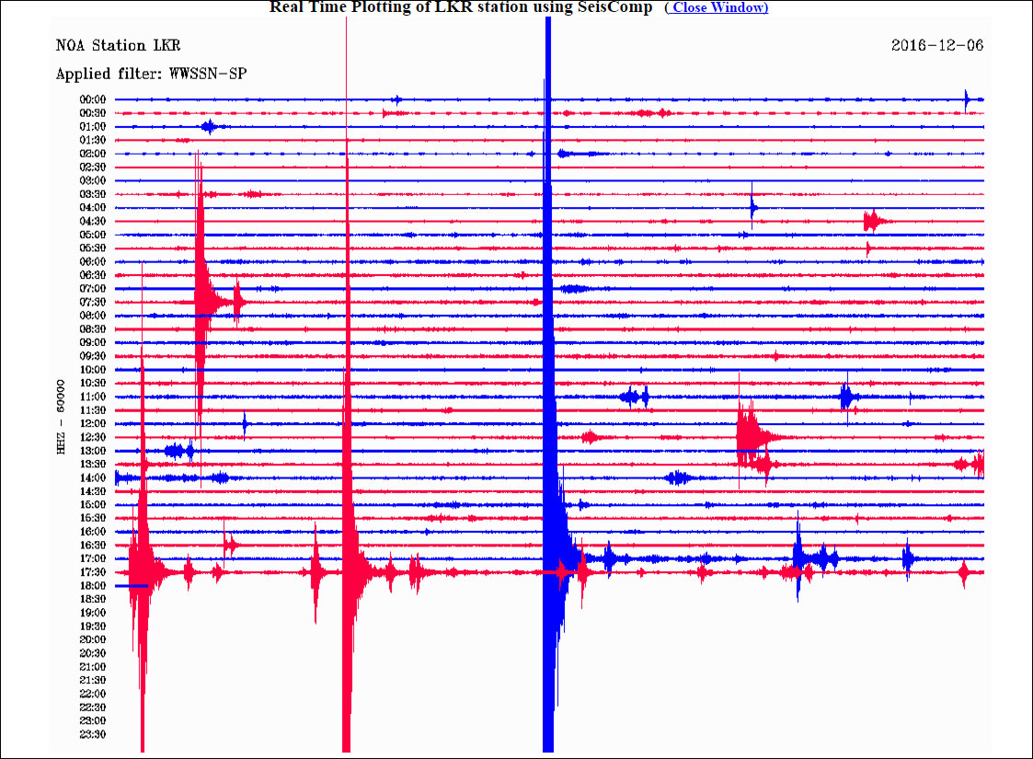Select the 14:00 time row label
Image resolution: width=1033 pixels, height=759 pixels.
coord(93,478)
